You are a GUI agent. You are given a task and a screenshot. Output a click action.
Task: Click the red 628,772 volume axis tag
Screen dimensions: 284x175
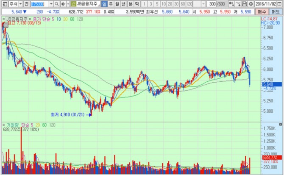tap(271, 158)
